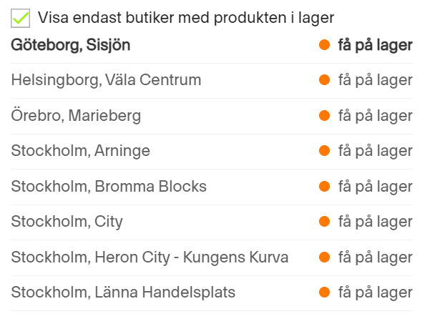This screenshot has width=445, height=329.
Task: Click orange stock indicator for Örebro, Marieberg
Action: point(324,116)
